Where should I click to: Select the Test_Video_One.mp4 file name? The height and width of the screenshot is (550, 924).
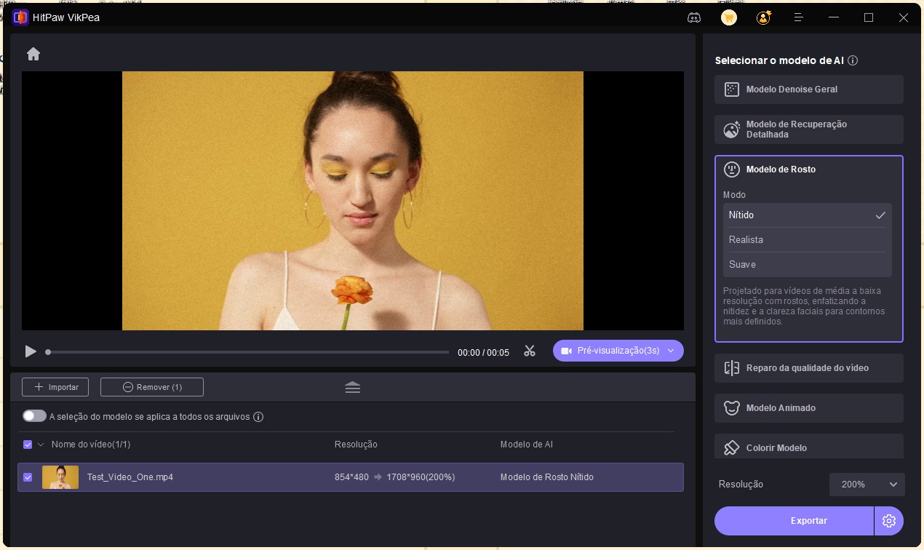(x=130, y=477)
